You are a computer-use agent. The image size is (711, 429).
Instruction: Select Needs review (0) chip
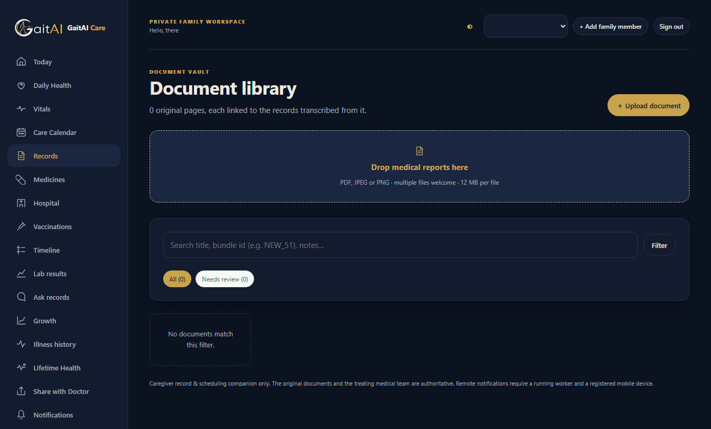pyautogui.click(x=225, y=279)
